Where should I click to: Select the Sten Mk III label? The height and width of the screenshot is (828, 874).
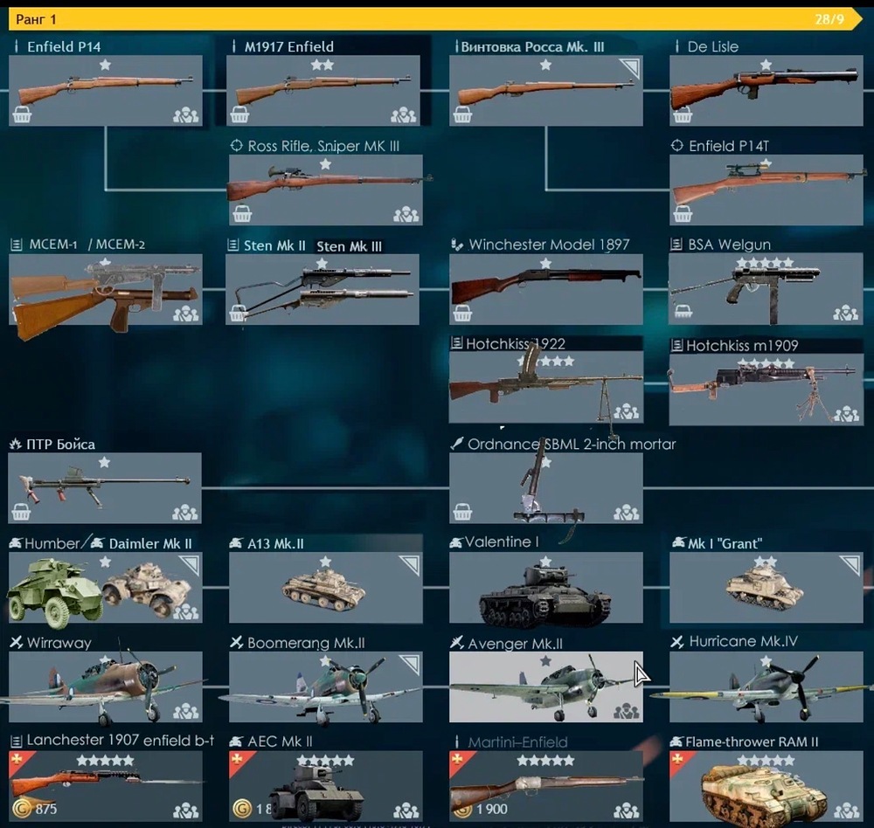pyautogui.click(x=349, y=246)
